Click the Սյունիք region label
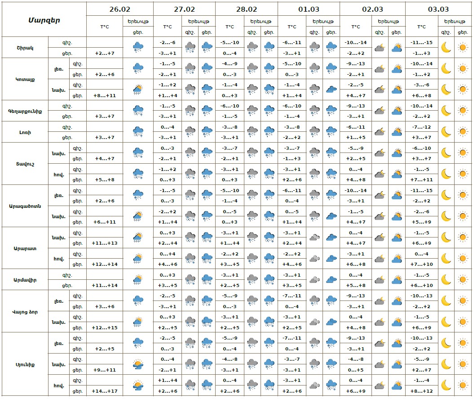 tap(25, 364)
